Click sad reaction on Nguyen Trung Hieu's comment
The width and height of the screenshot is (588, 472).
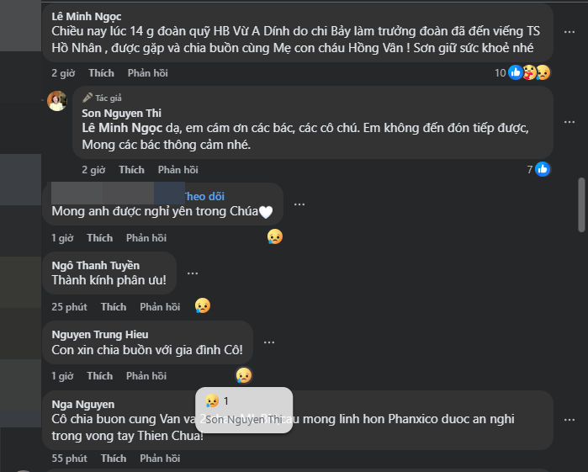(243, 375)
